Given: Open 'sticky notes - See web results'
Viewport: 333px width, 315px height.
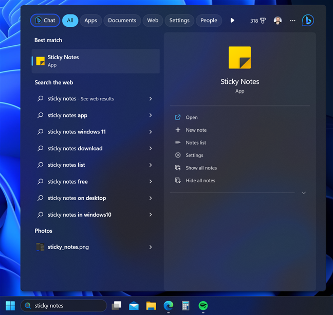Looking at the screenshot, I should (96, 99).
